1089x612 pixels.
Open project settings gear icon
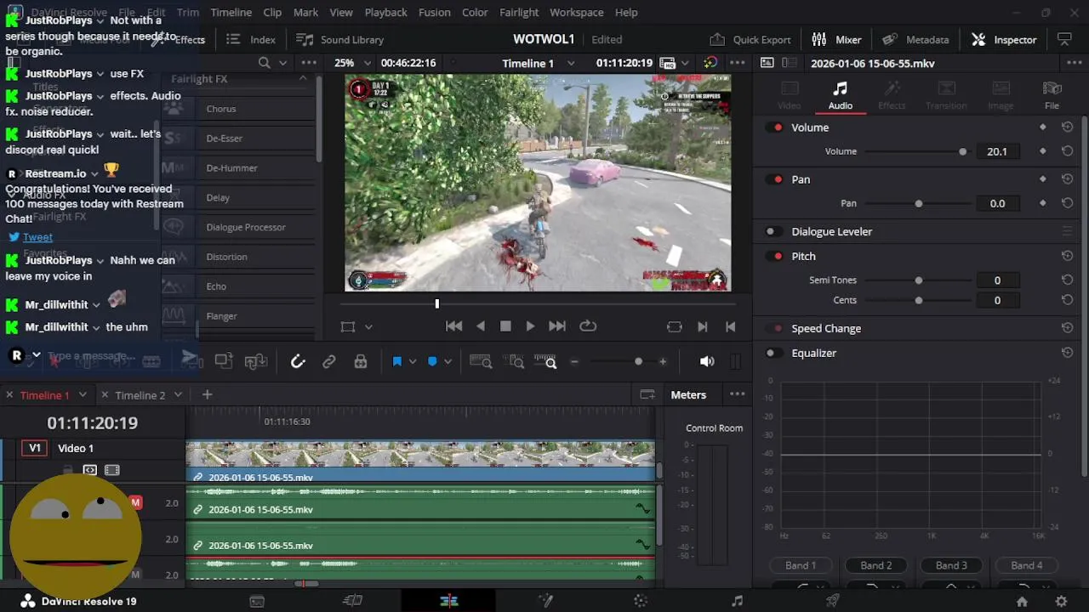1061,601
